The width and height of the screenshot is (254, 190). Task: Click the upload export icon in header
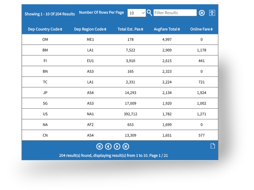click(212, 13)
